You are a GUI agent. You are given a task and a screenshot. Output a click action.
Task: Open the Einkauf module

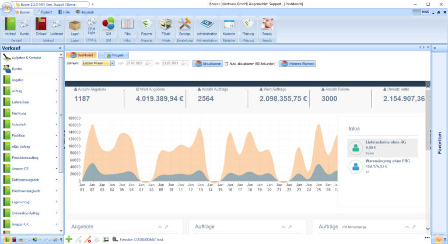41,27
